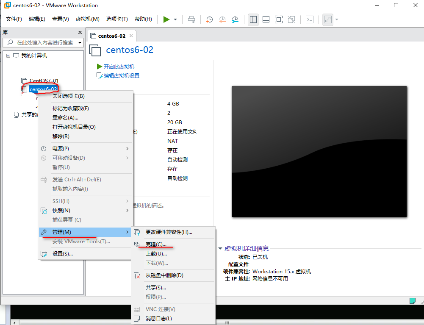Open the Snapshot Manager toolbar icon
The height and width of the screenshot is (325, 424).
235,19
